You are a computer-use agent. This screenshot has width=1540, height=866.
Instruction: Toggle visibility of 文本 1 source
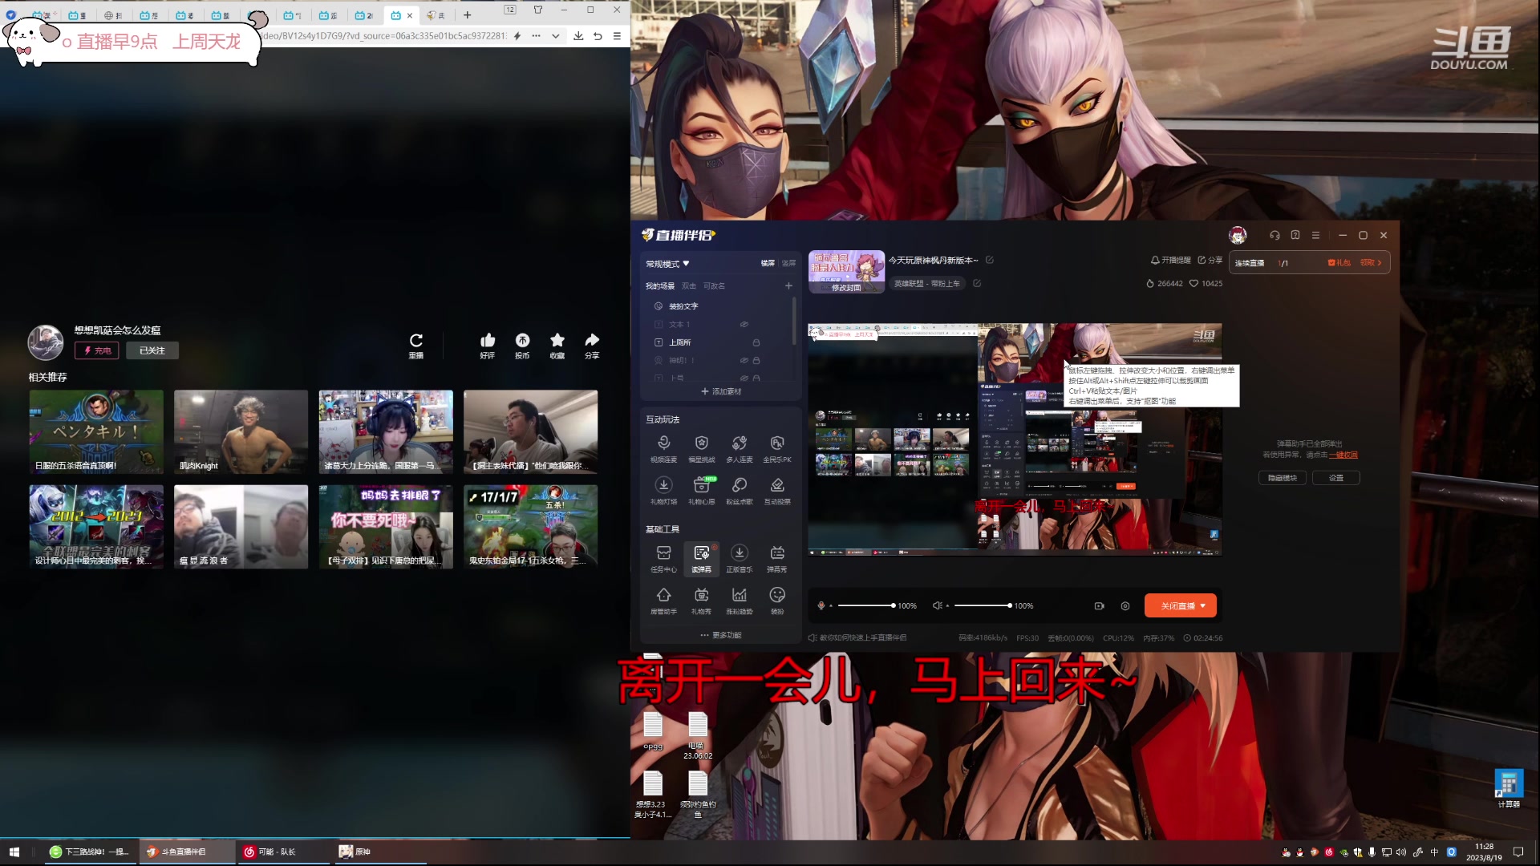click(744, 325)
